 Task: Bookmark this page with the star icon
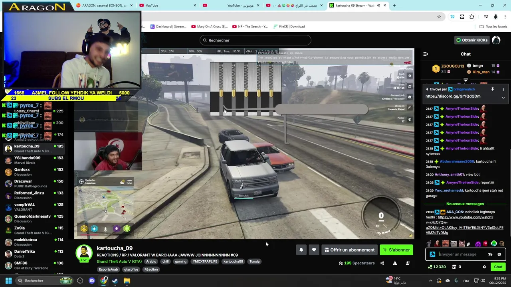pos(439,17)
